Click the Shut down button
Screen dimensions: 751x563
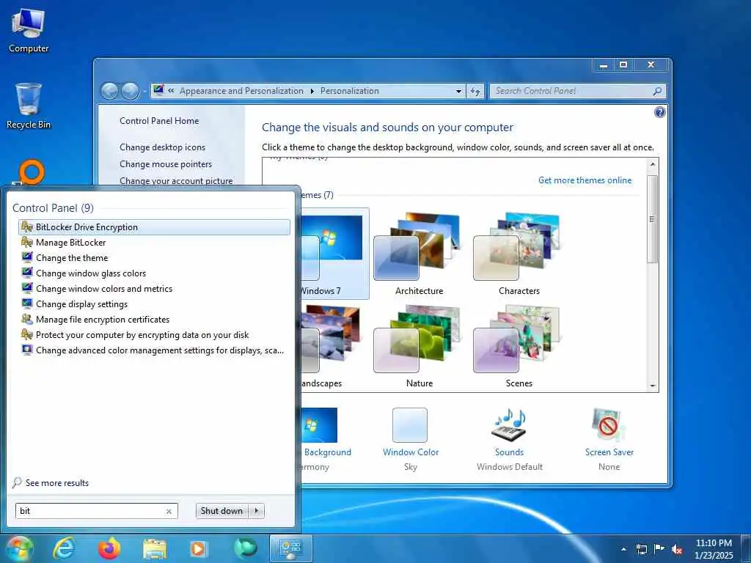(221, 511)
